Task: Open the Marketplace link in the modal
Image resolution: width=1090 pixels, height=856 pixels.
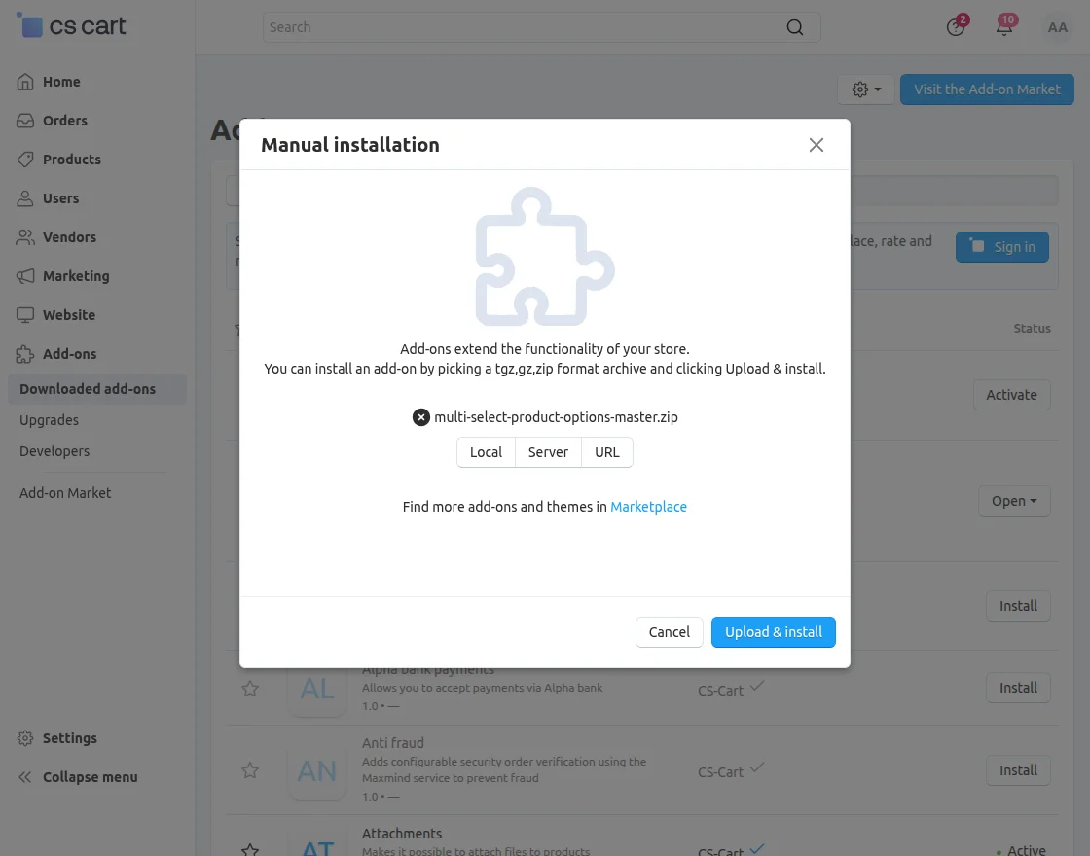Action: click(x=648, y=506)
